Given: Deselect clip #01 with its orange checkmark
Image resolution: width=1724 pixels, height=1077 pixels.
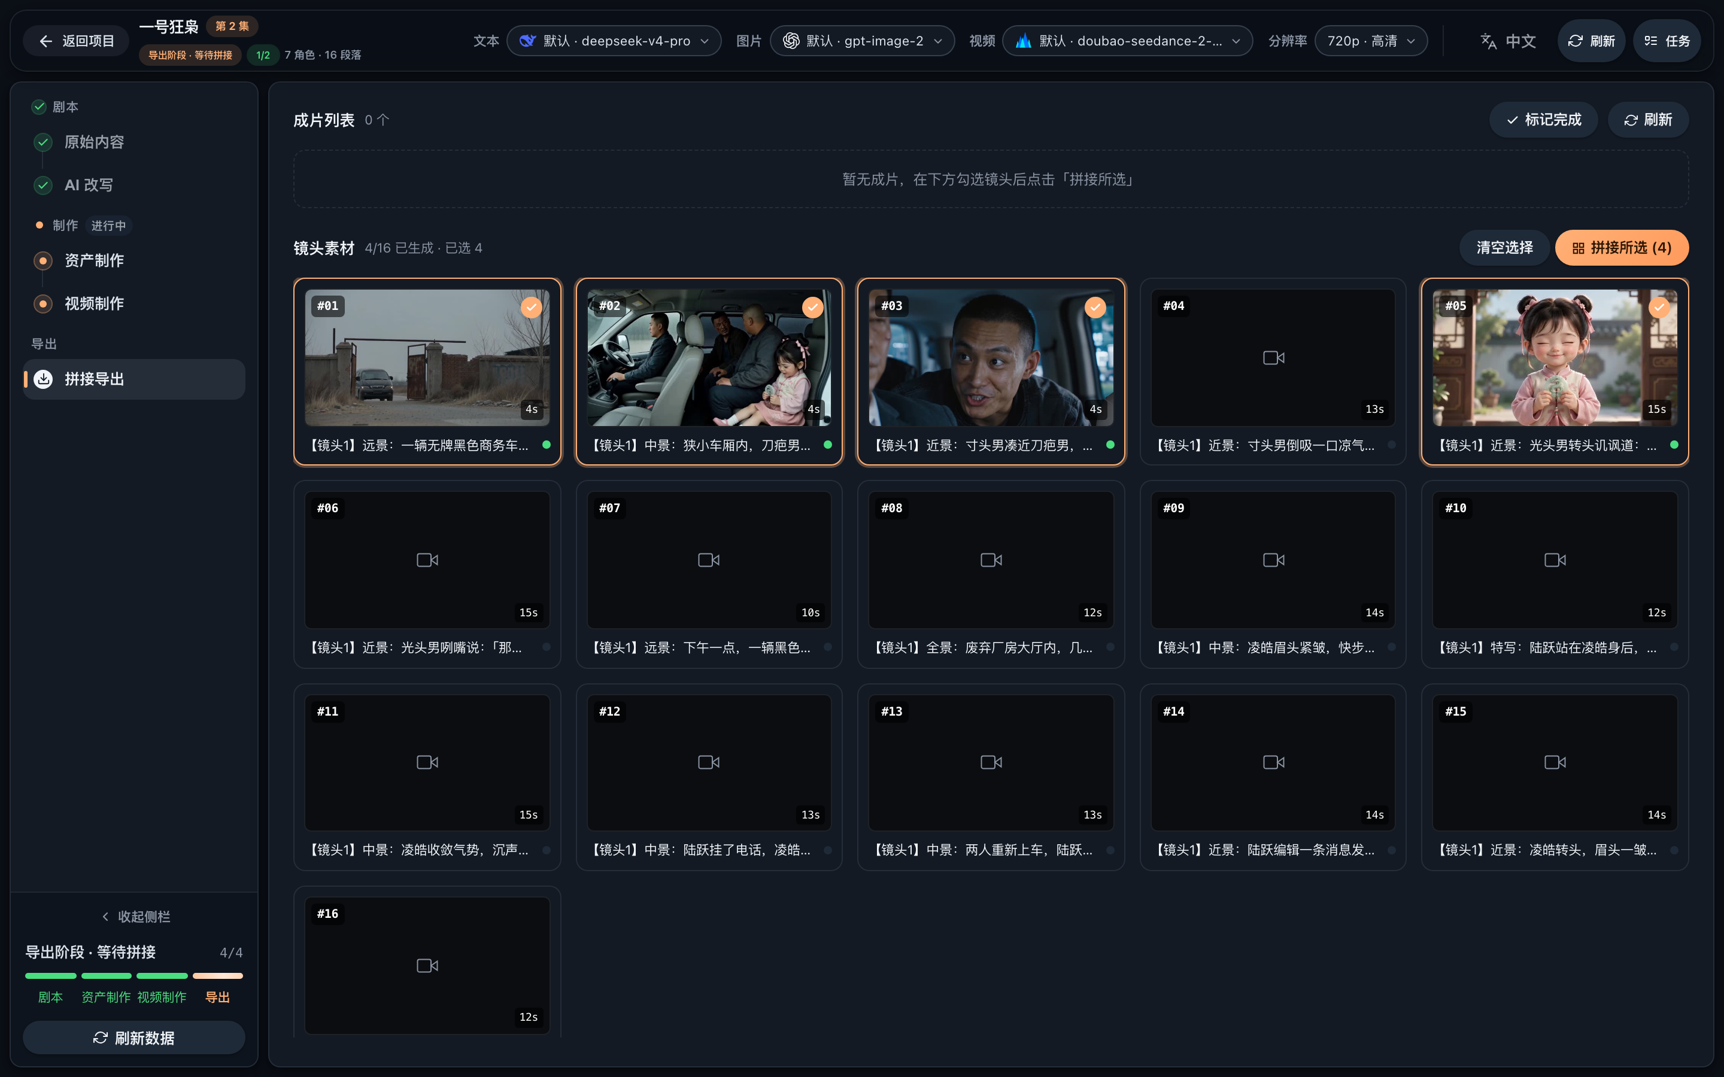Looking at the screenshot, I should (531, 307).
